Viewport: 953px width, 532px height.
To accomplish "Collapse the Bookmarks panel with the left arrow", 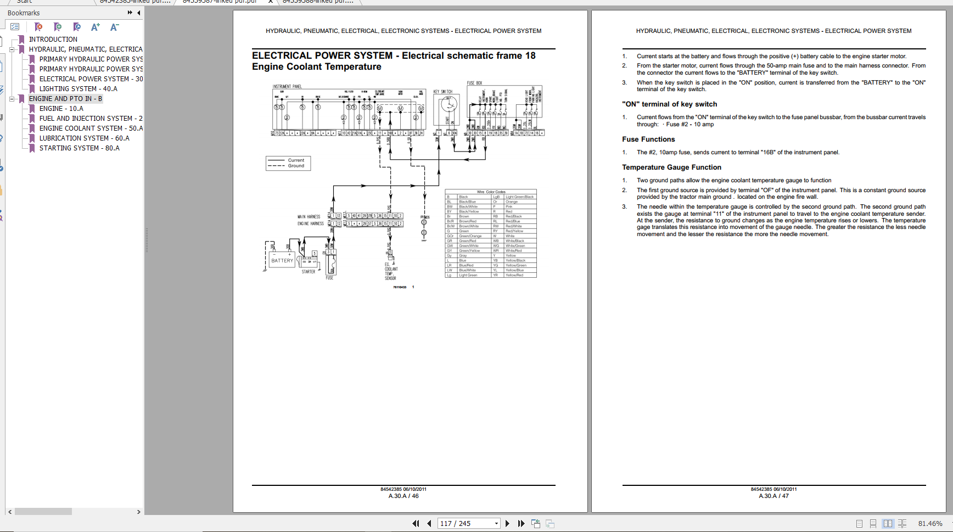I will click(138, 13).
